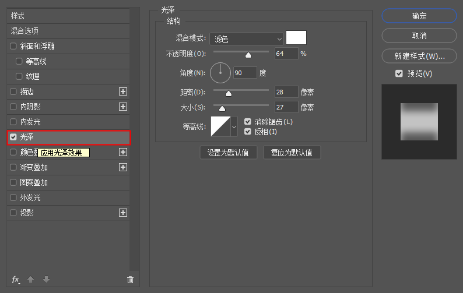The height and width of the screenshot is (293, 463).
Task: Enable the 纹理 checkbox
Action: coord(19,76)
